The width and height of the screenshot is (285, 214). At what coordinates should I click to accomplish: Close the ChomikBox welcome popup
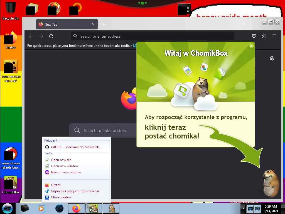coord(251,46)
